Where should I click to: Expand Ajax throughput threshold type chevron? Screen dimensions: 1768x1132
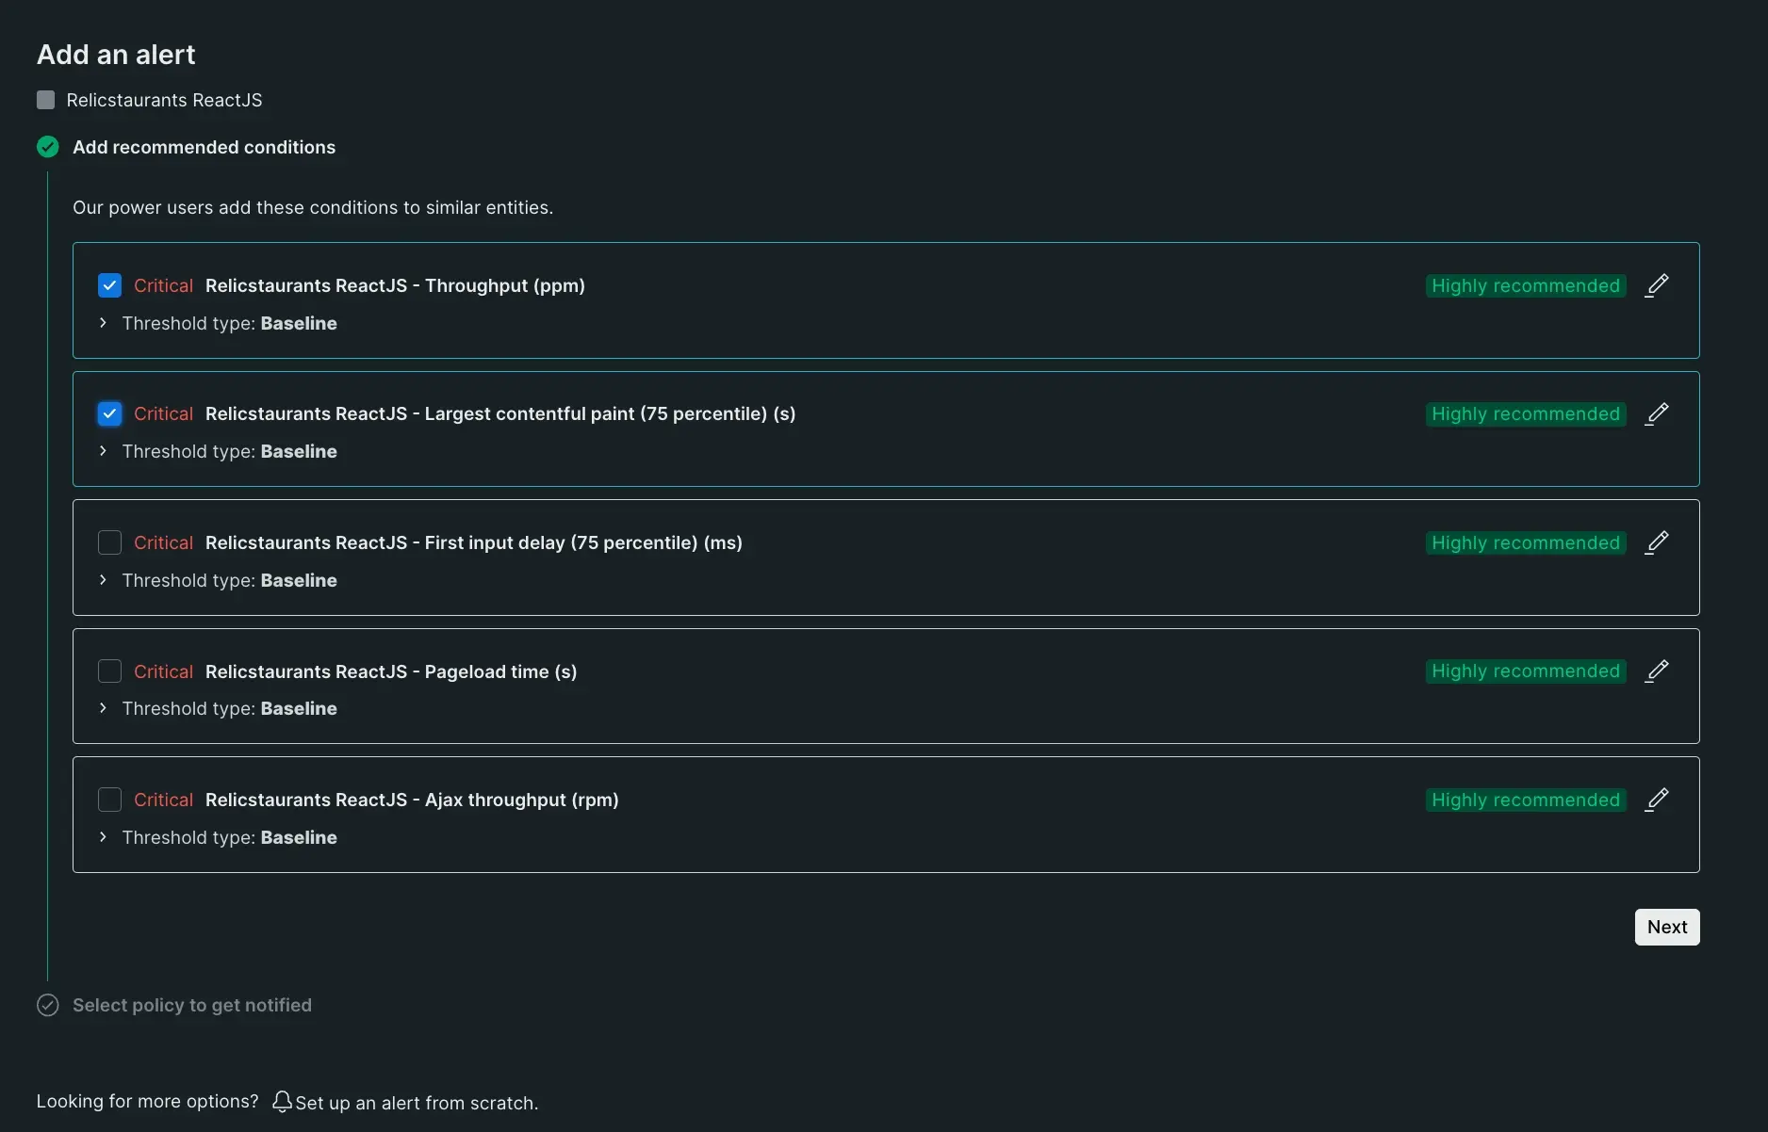pos(103,837)
